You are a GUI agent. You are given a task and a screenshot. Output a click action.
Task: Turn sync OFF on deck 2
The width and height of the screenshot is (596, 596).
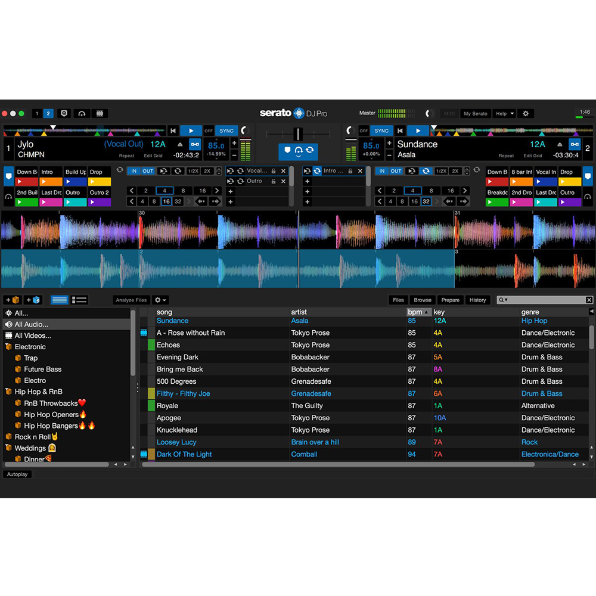point(364,131)
